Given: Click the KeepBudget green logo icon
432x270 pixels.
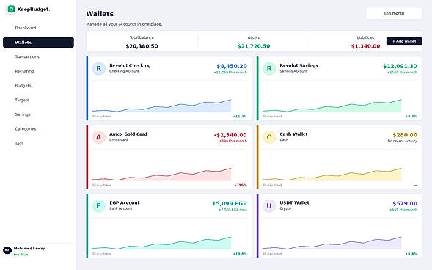Looking at the screenshot, I should [11, 9].
